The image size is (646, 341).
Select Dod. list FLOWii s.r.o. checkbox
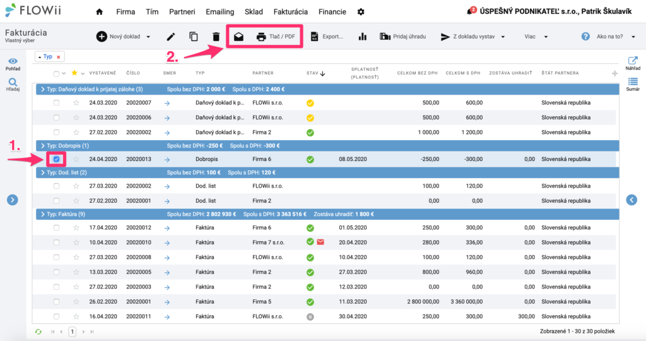[56, 186]
